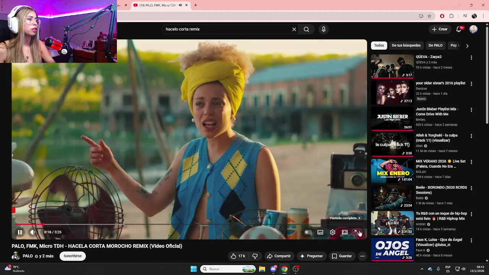Open Discord from the taskbar
This screenshot has height=275, width=489.
pos(274,269)
